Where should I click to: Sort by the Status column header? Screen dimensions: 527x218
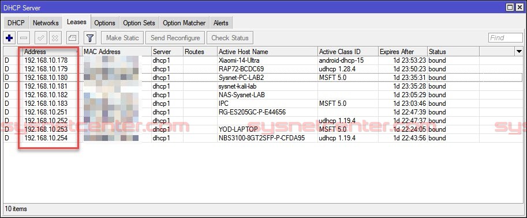(453, 52)
